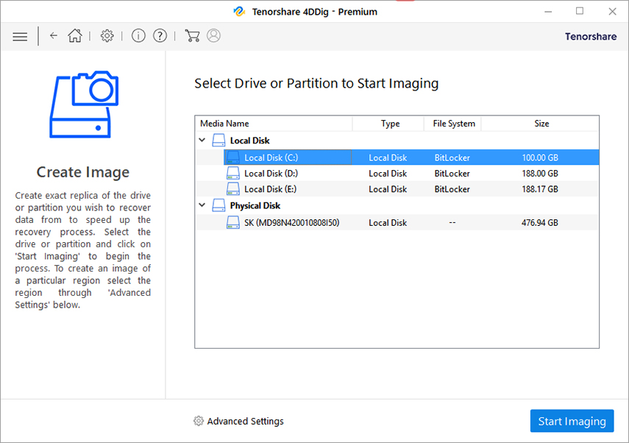Select the SK (MD98N420010808I50) disk
This screenshot has height=443, width=629.
coord(397,222)
